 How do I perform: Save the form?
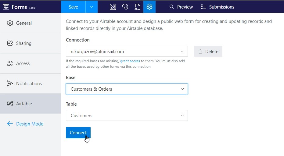coord(73,7)
